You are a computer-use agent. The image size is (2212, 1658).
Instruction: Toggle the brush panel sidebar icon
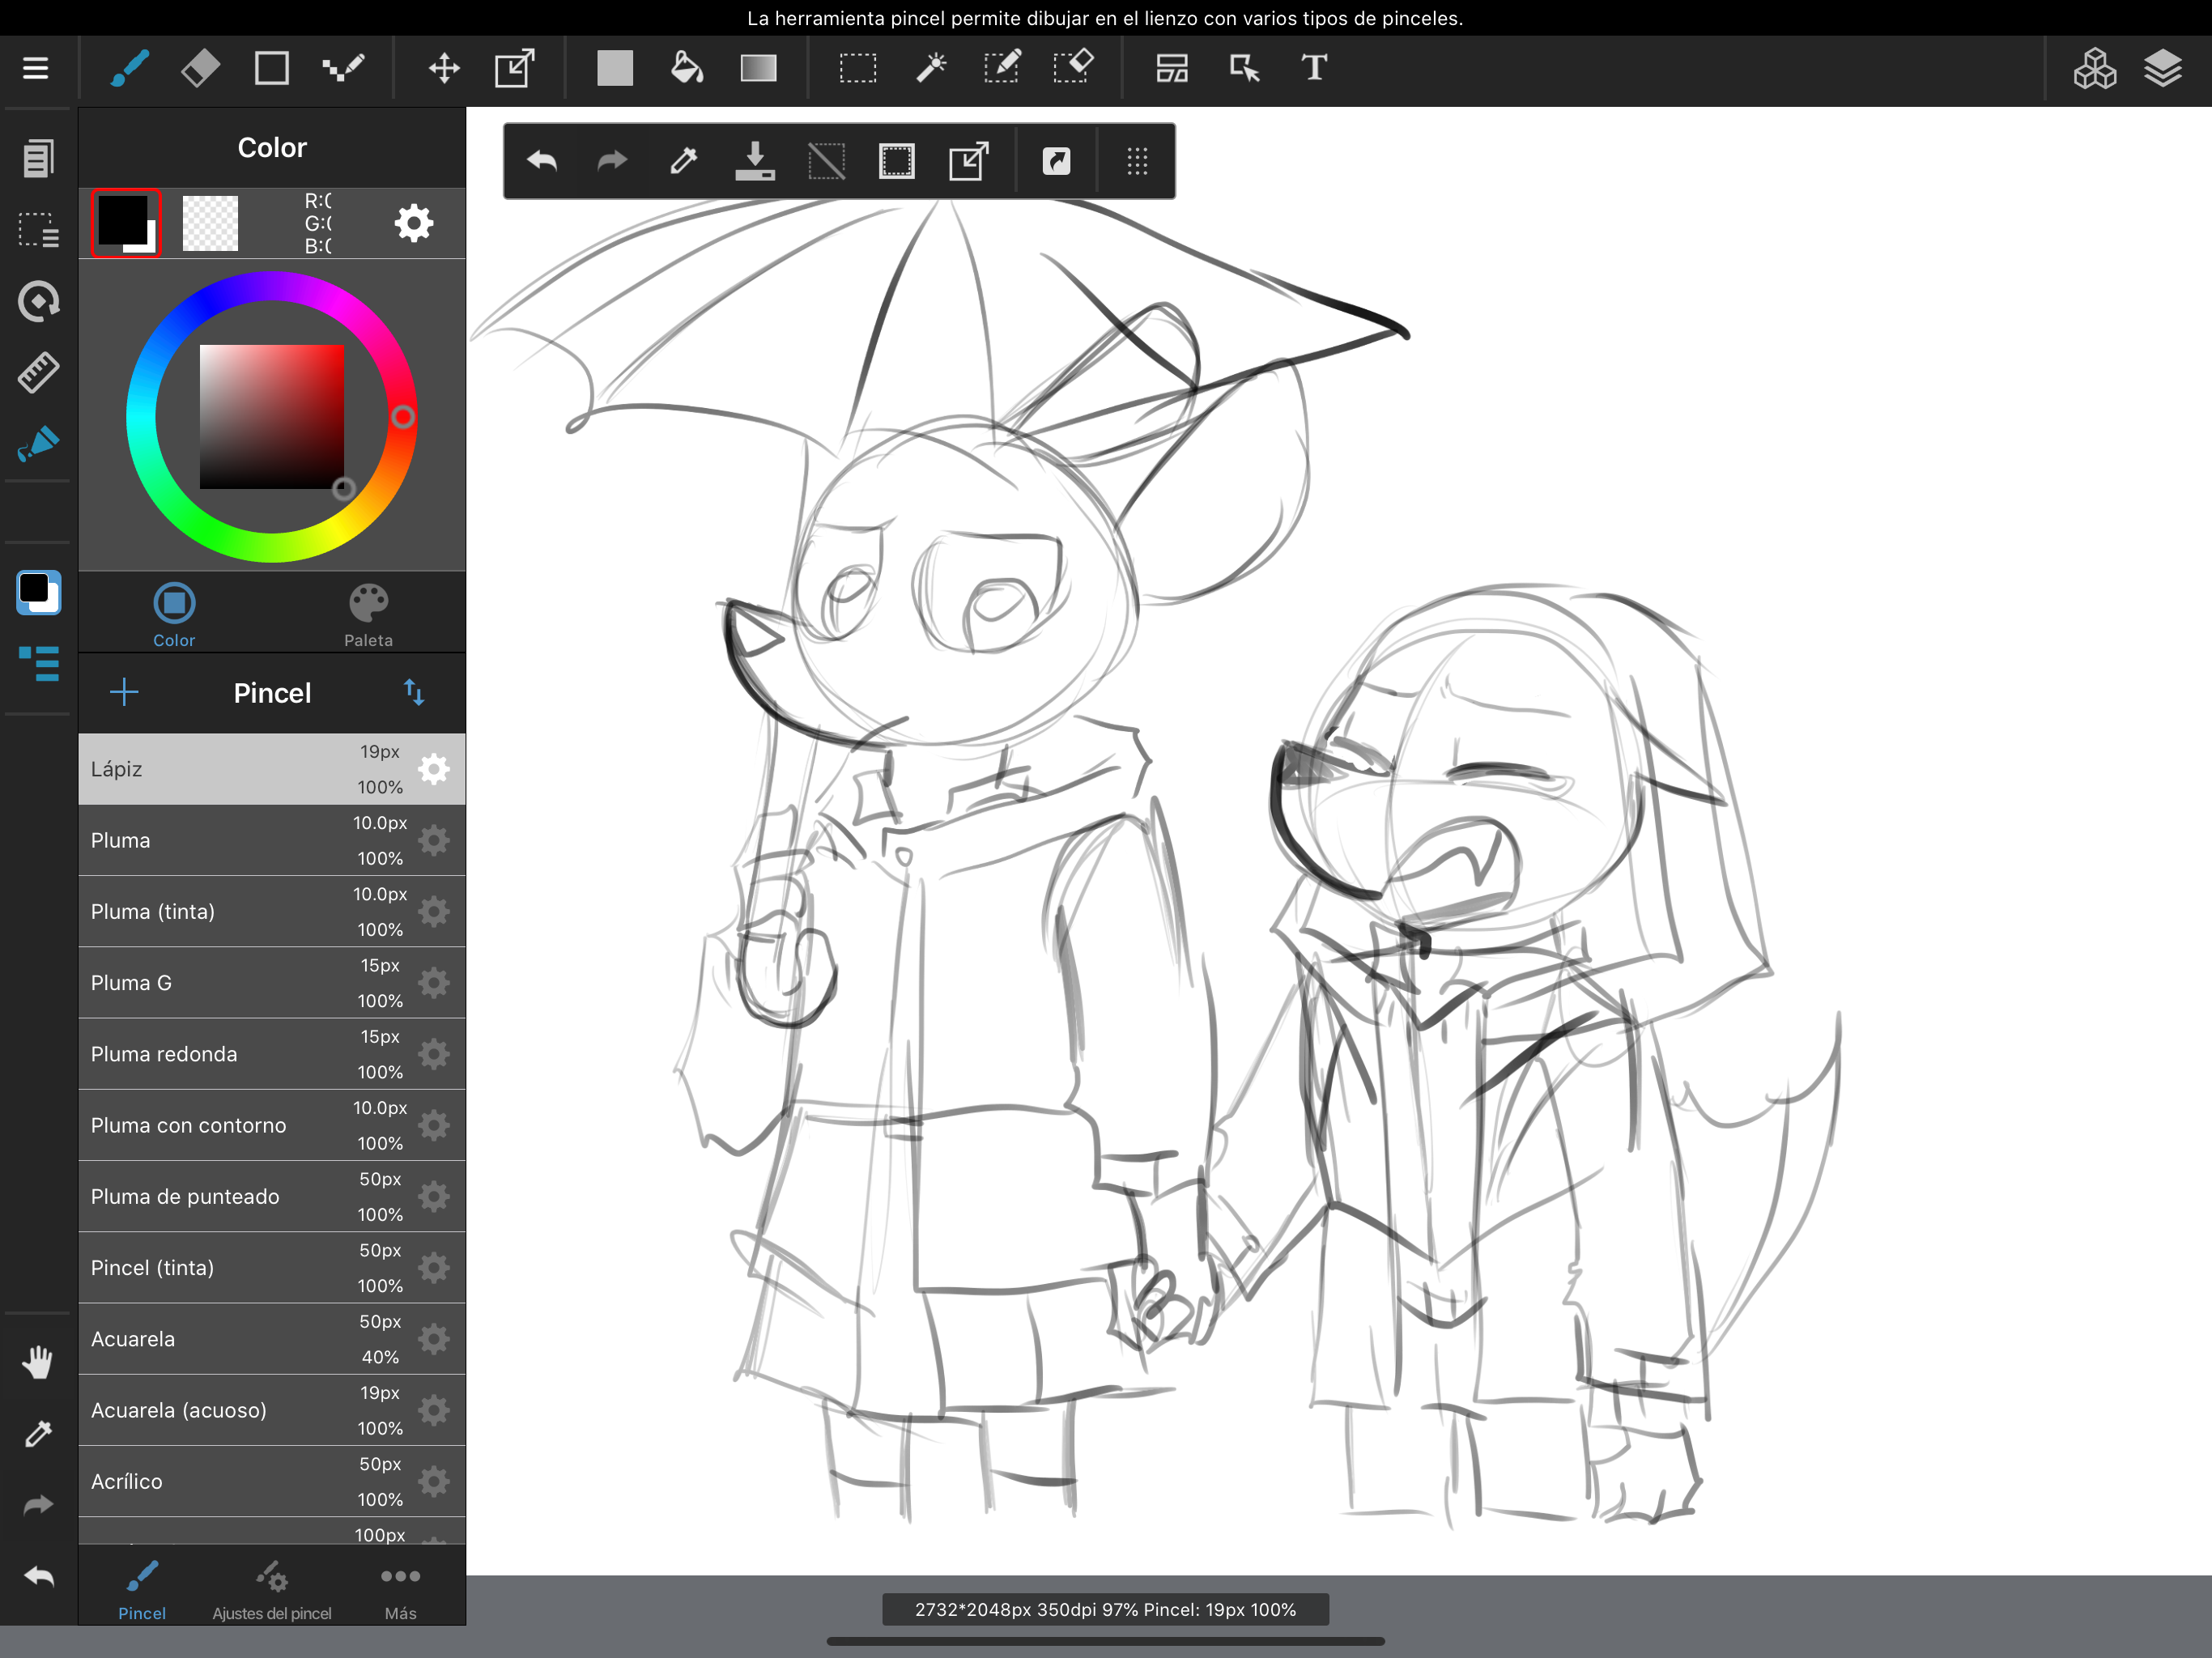[38, 663]
